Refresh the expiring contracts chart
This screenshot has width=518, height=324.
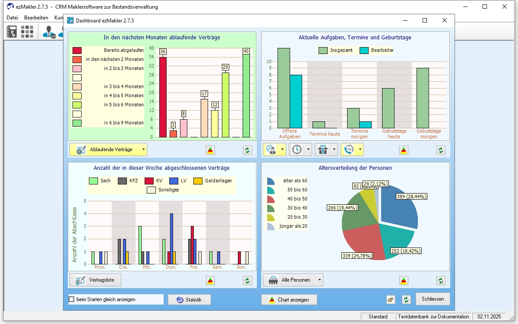tap(247, 150)
